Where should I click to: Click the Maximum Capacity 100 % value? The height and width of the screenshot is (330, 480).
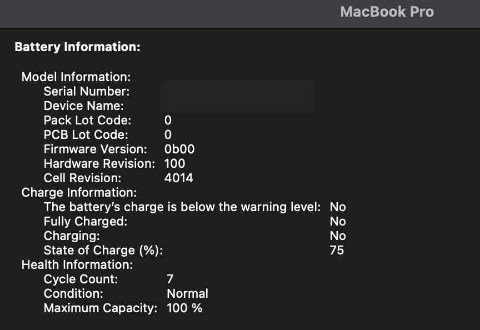[x=184, y=308]
